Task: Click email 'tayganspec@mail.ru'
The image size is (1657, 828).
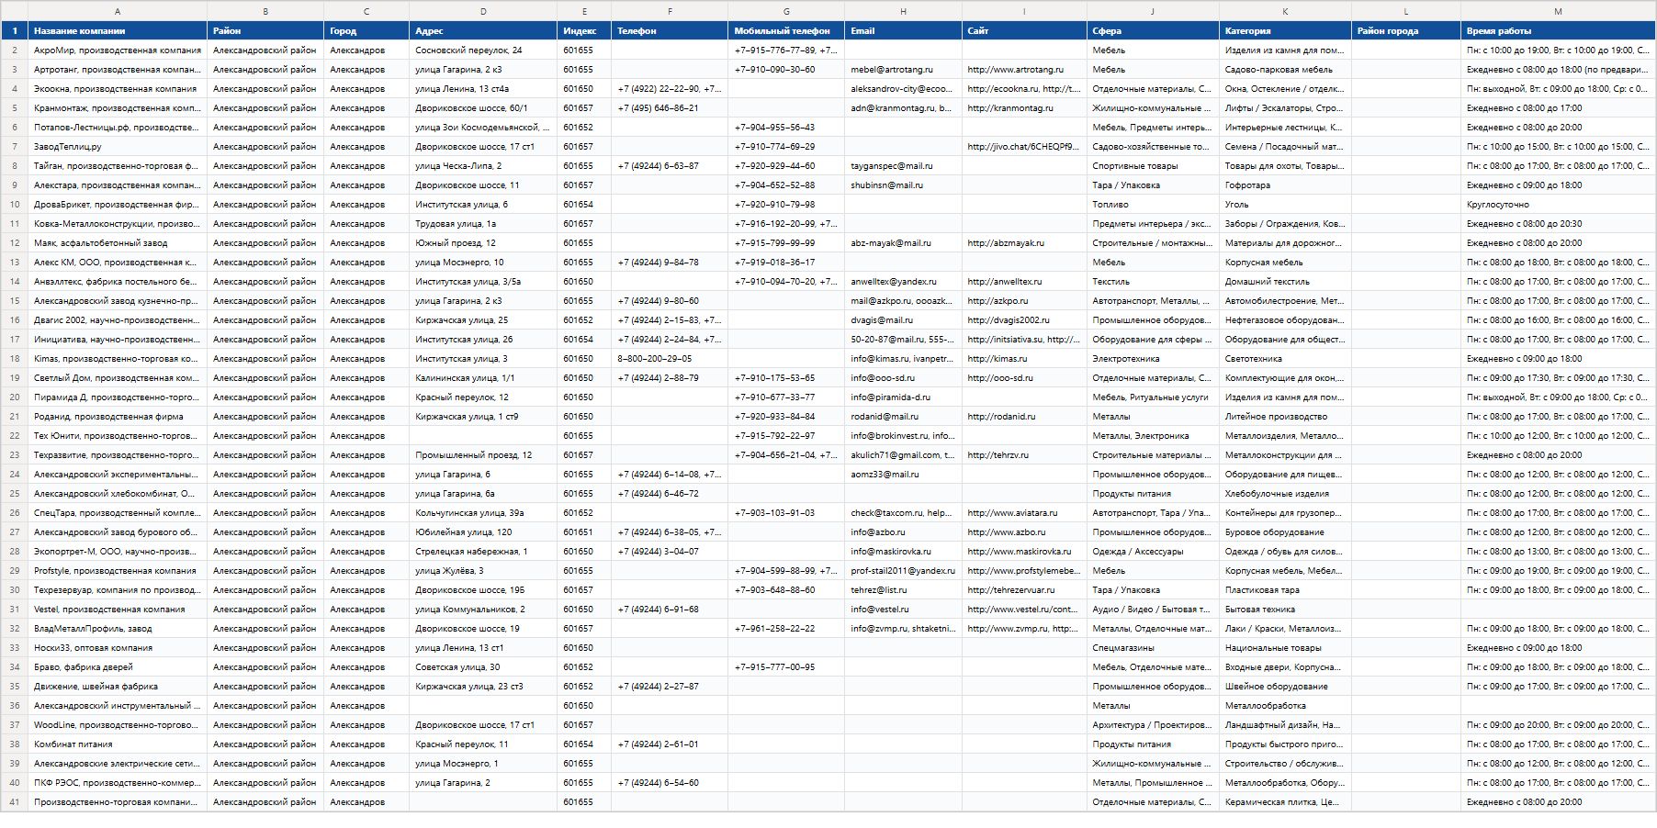Action: tap(903, 165)
